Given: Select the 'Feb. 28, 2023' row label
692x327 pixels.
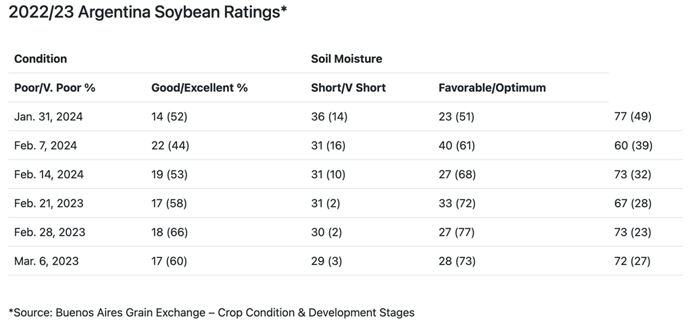Looking at the screenshot, I should [49, 232].
